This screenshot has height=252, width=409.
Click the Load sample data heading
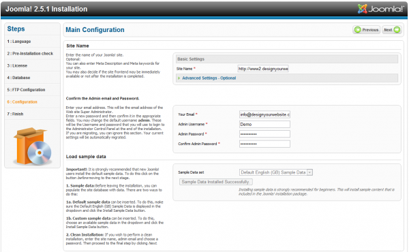click(86, 157)
